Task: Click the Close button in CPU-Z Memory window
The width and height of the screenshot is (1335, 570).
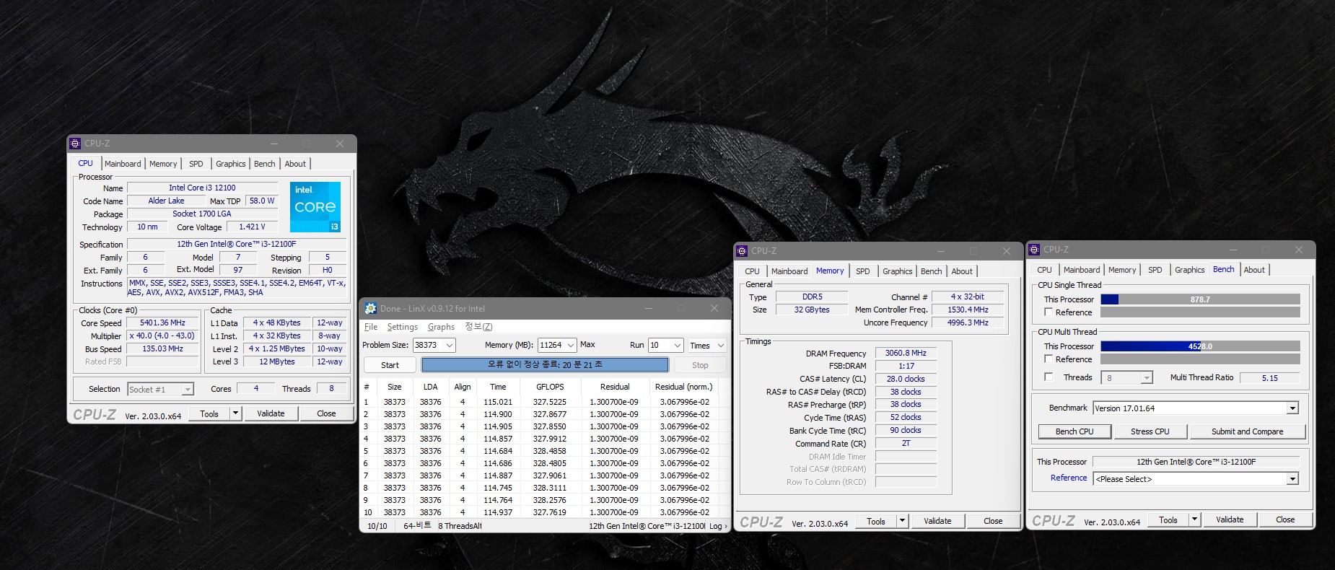Action: [x=993, y=521]
